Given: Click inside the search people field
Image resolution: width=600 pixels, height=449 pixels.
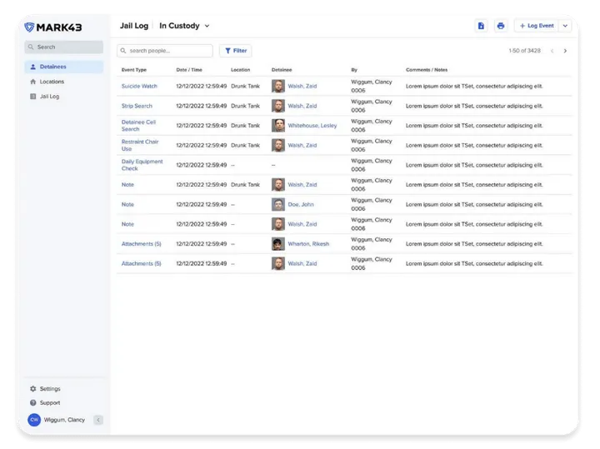Looking at the screenshot, I should point(165,51).
